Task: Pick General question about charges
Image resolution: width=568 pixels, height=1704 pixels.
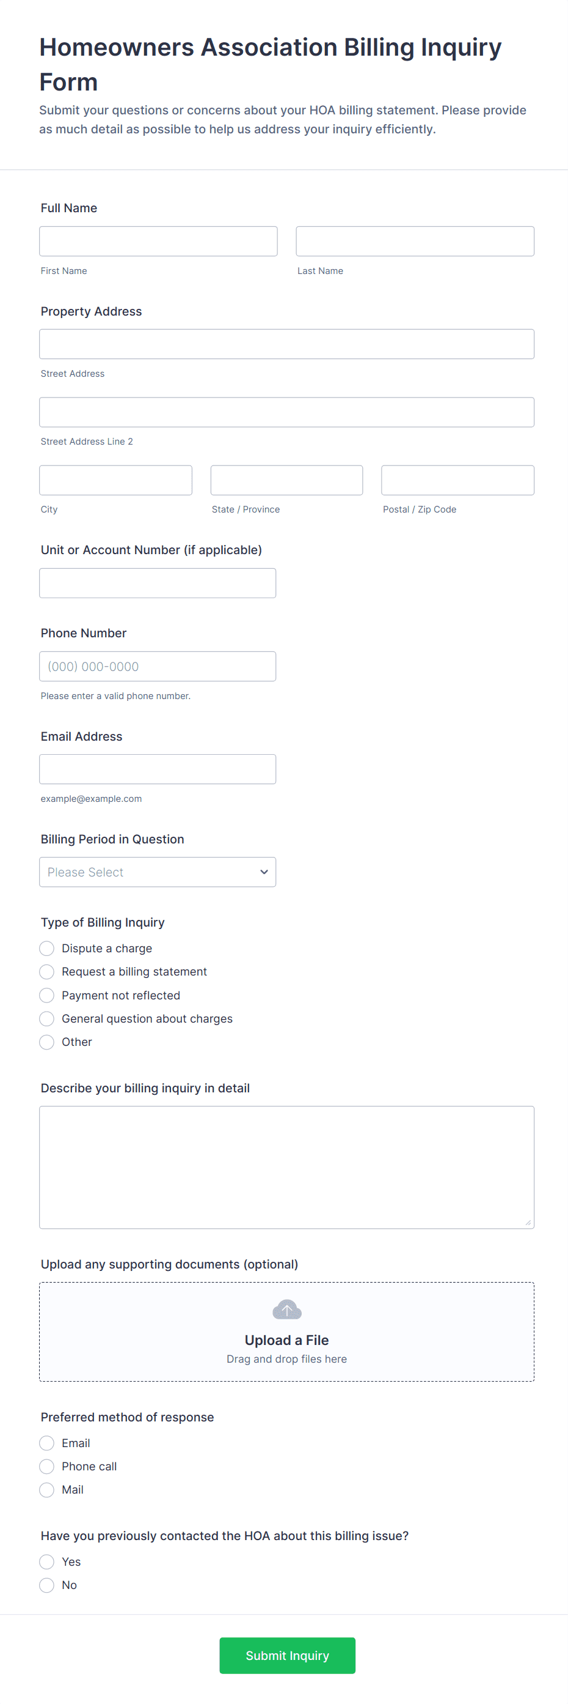Action: pyautogui.click(x=47, y=1019)
